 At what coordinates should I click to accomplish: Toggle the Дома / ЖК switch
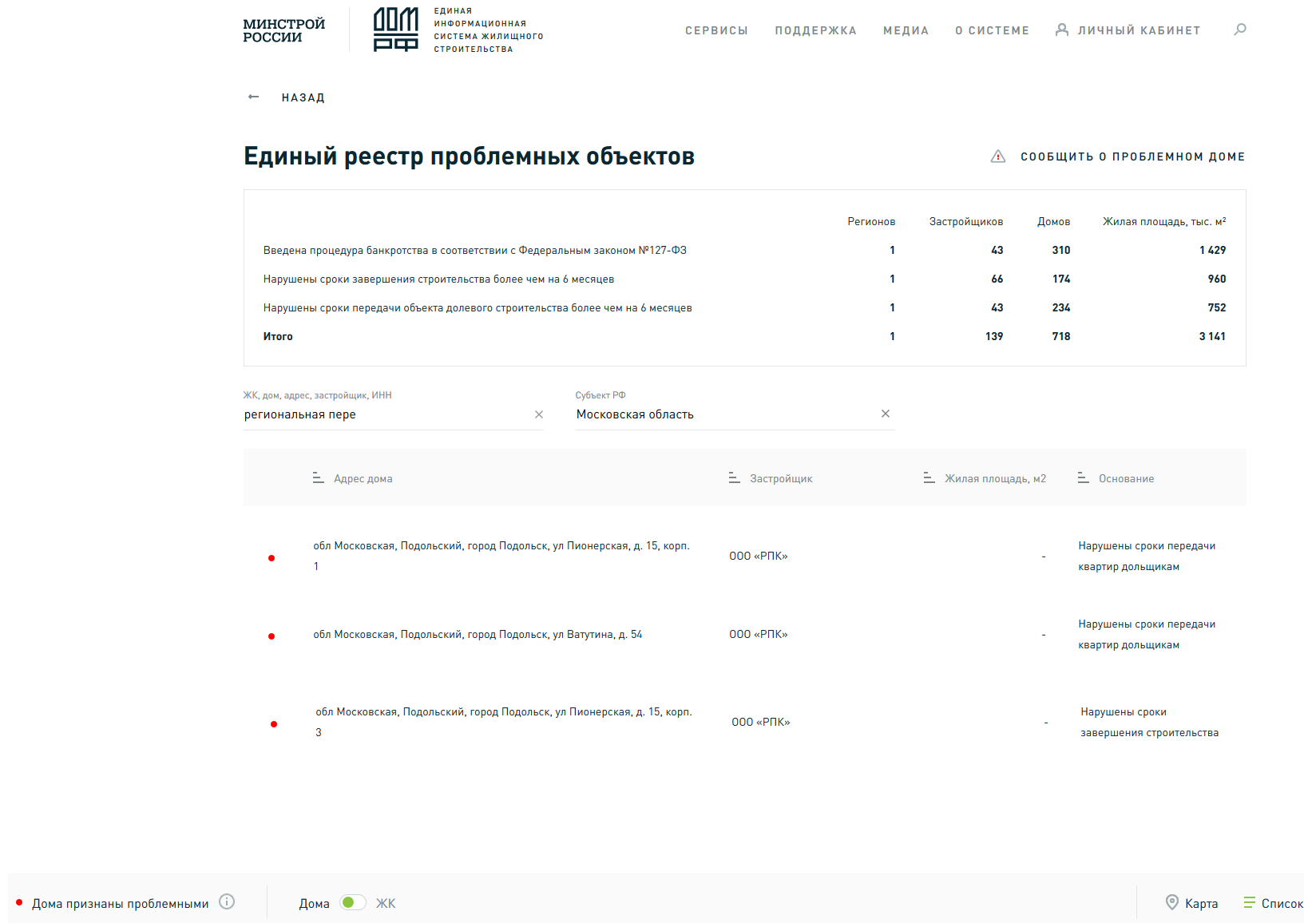tap(352, 902)
